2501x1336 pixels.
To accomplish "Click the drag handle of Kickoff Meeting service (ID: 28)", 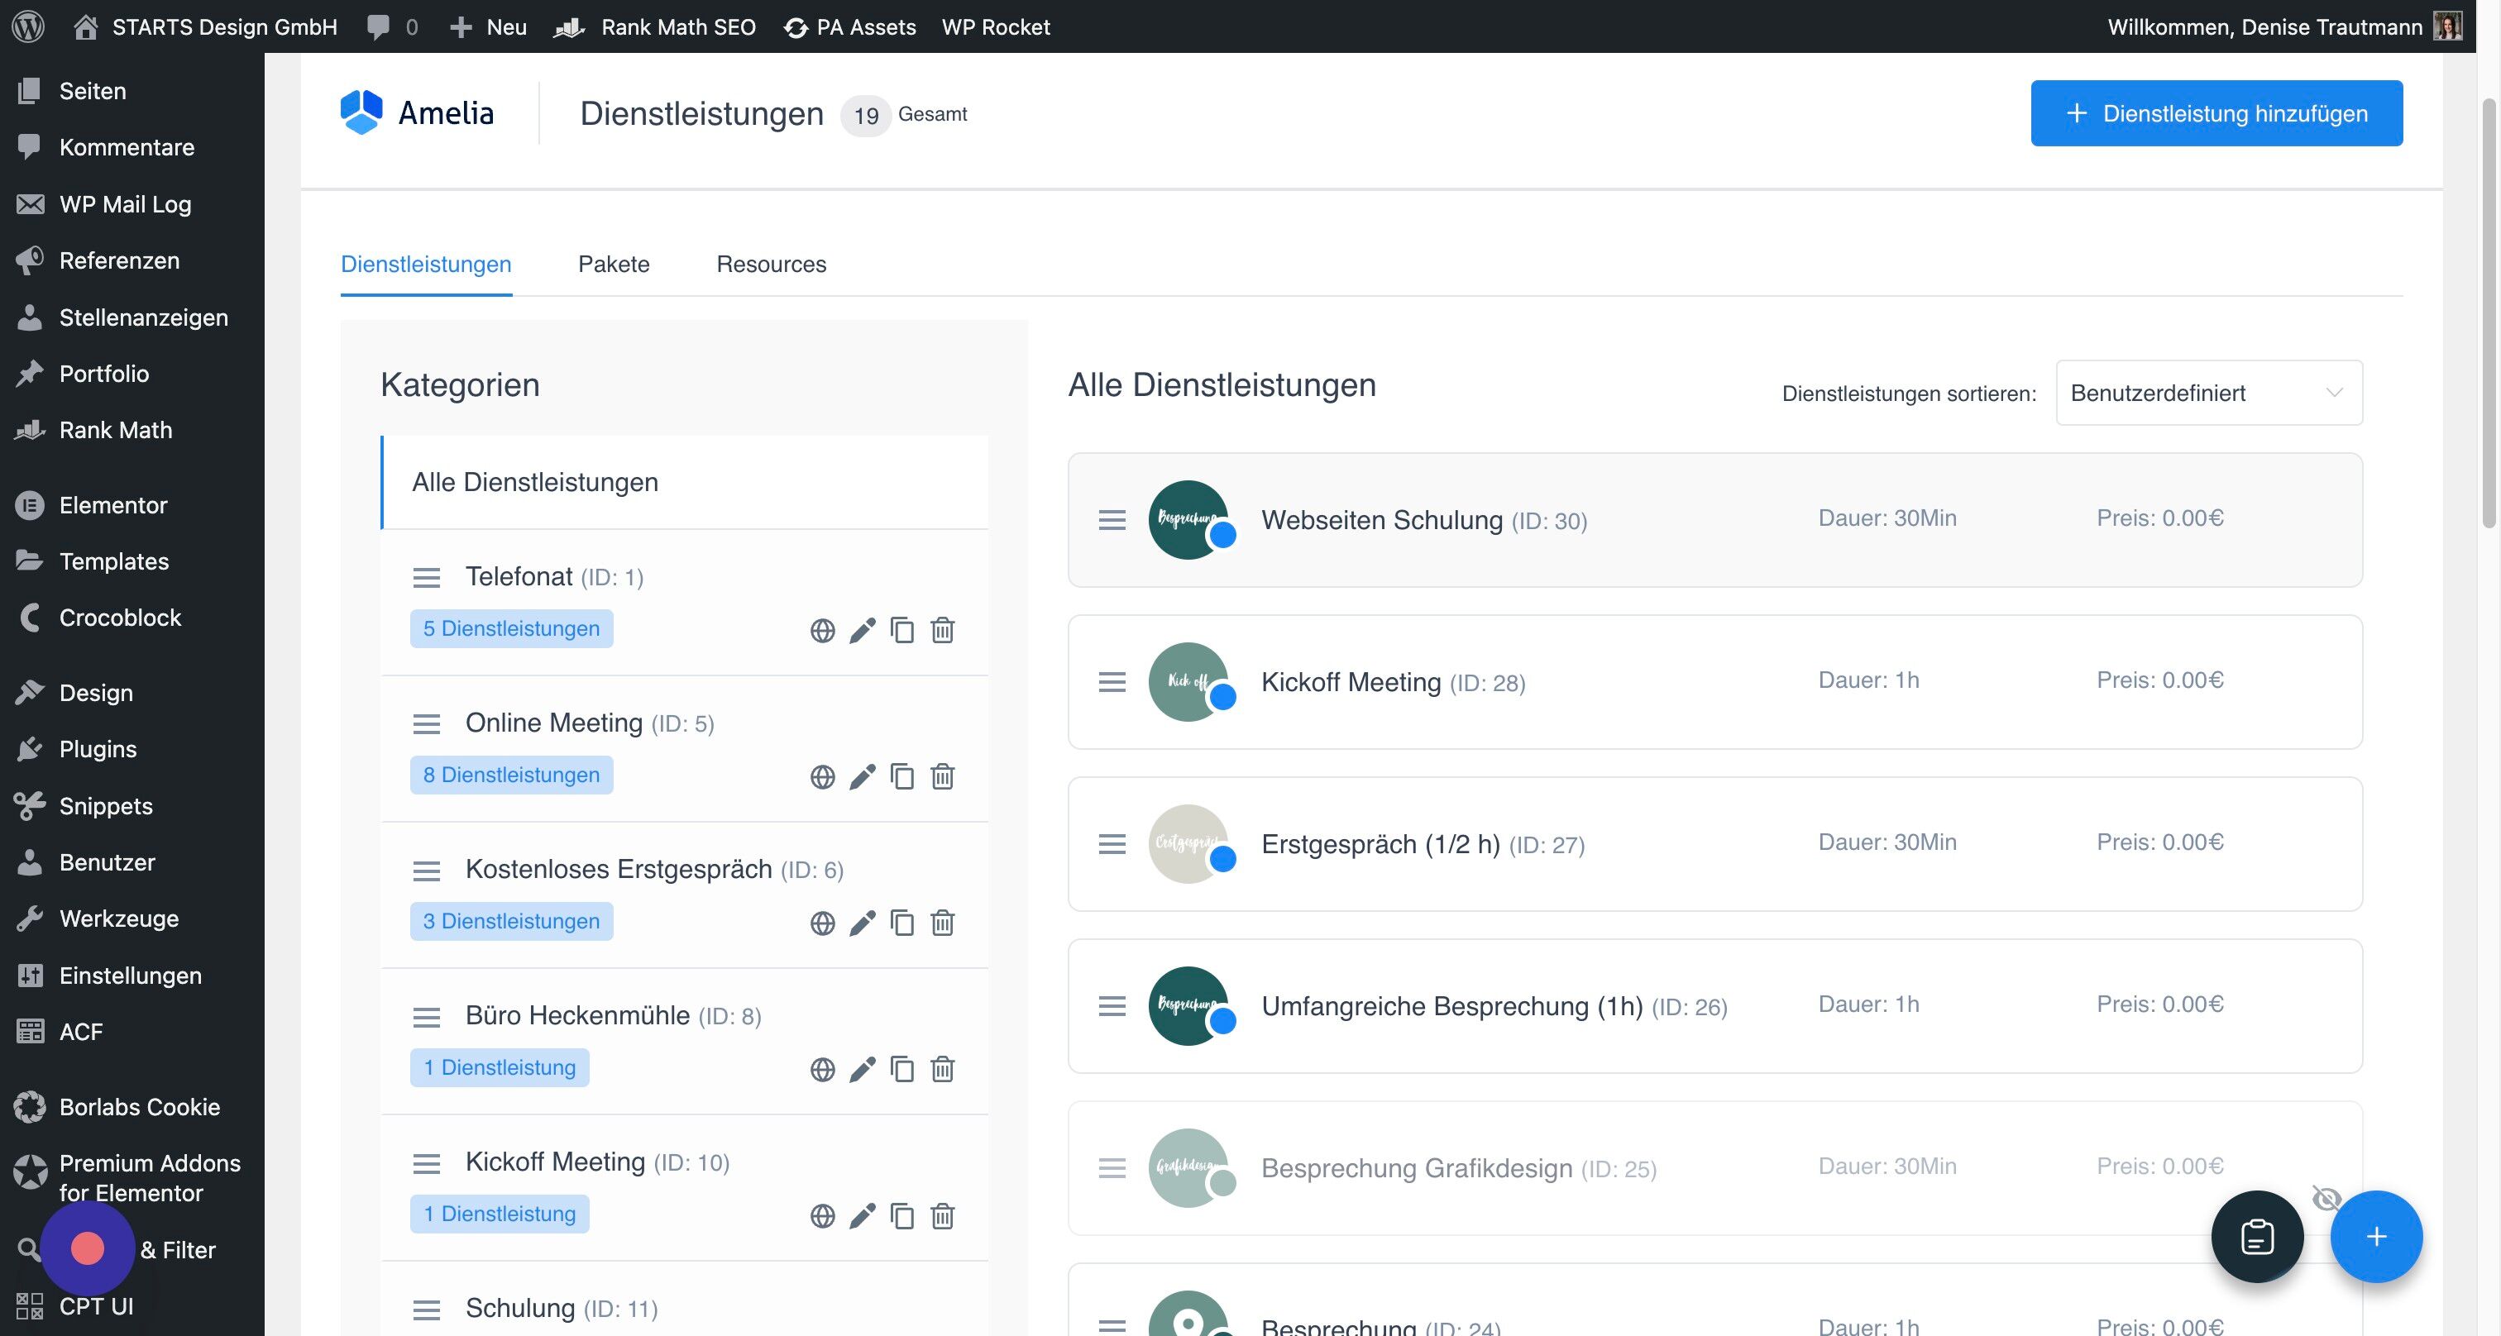I will [1112, 683].
